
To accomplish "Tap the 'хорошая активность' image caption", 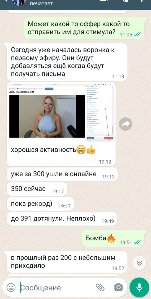I will 44,150.
